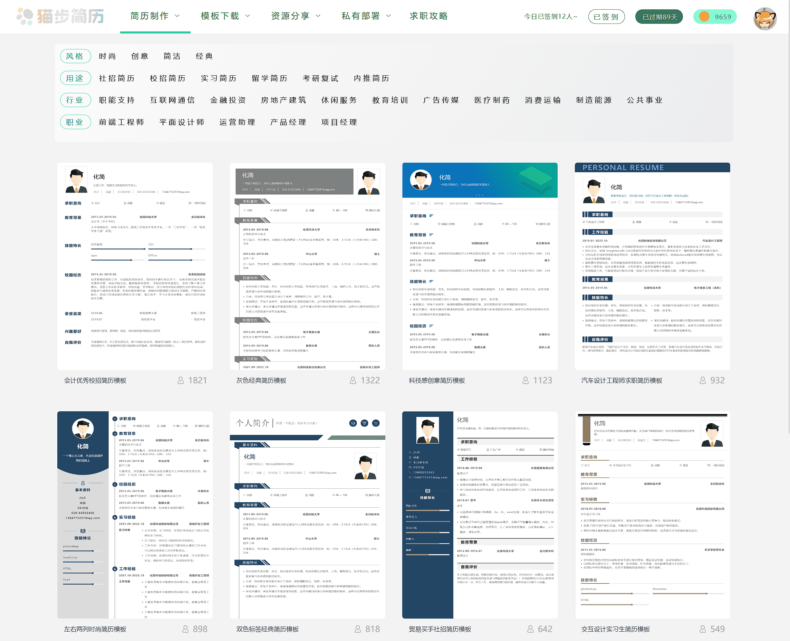Click the orange coin points icon

click(704, 17)
